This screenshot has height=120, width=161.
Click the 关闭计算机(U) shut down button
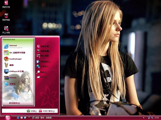tap(47, 111)
